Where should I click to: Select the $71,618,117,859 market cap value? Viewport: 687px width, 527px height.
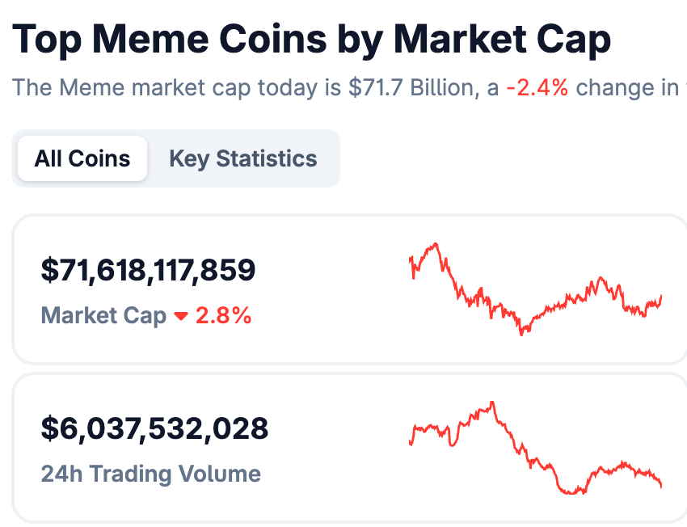pos(148,270)
